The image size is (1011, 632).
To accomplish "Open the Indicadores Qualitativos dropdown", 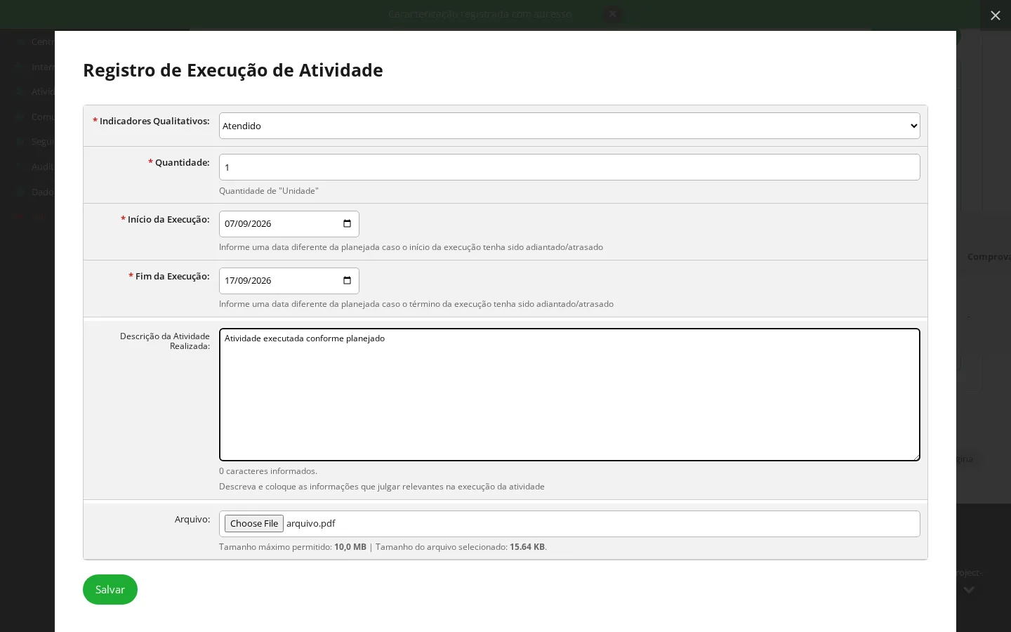I will tap(569, 126).
